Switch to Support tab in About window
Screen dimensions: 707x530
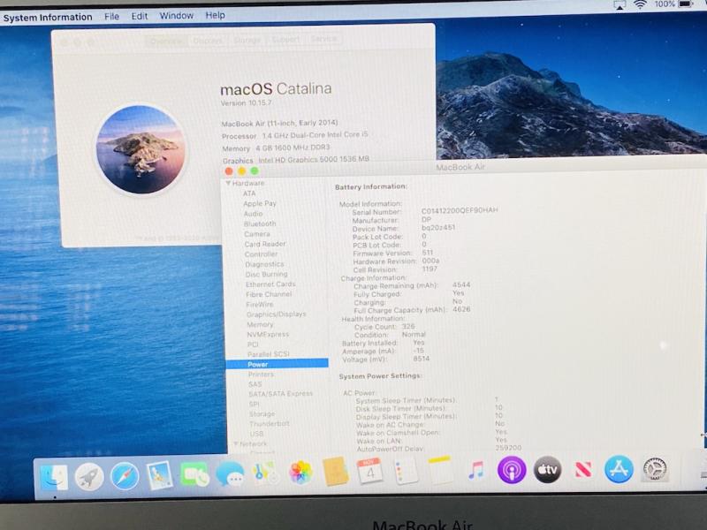(x=285, y=40)
